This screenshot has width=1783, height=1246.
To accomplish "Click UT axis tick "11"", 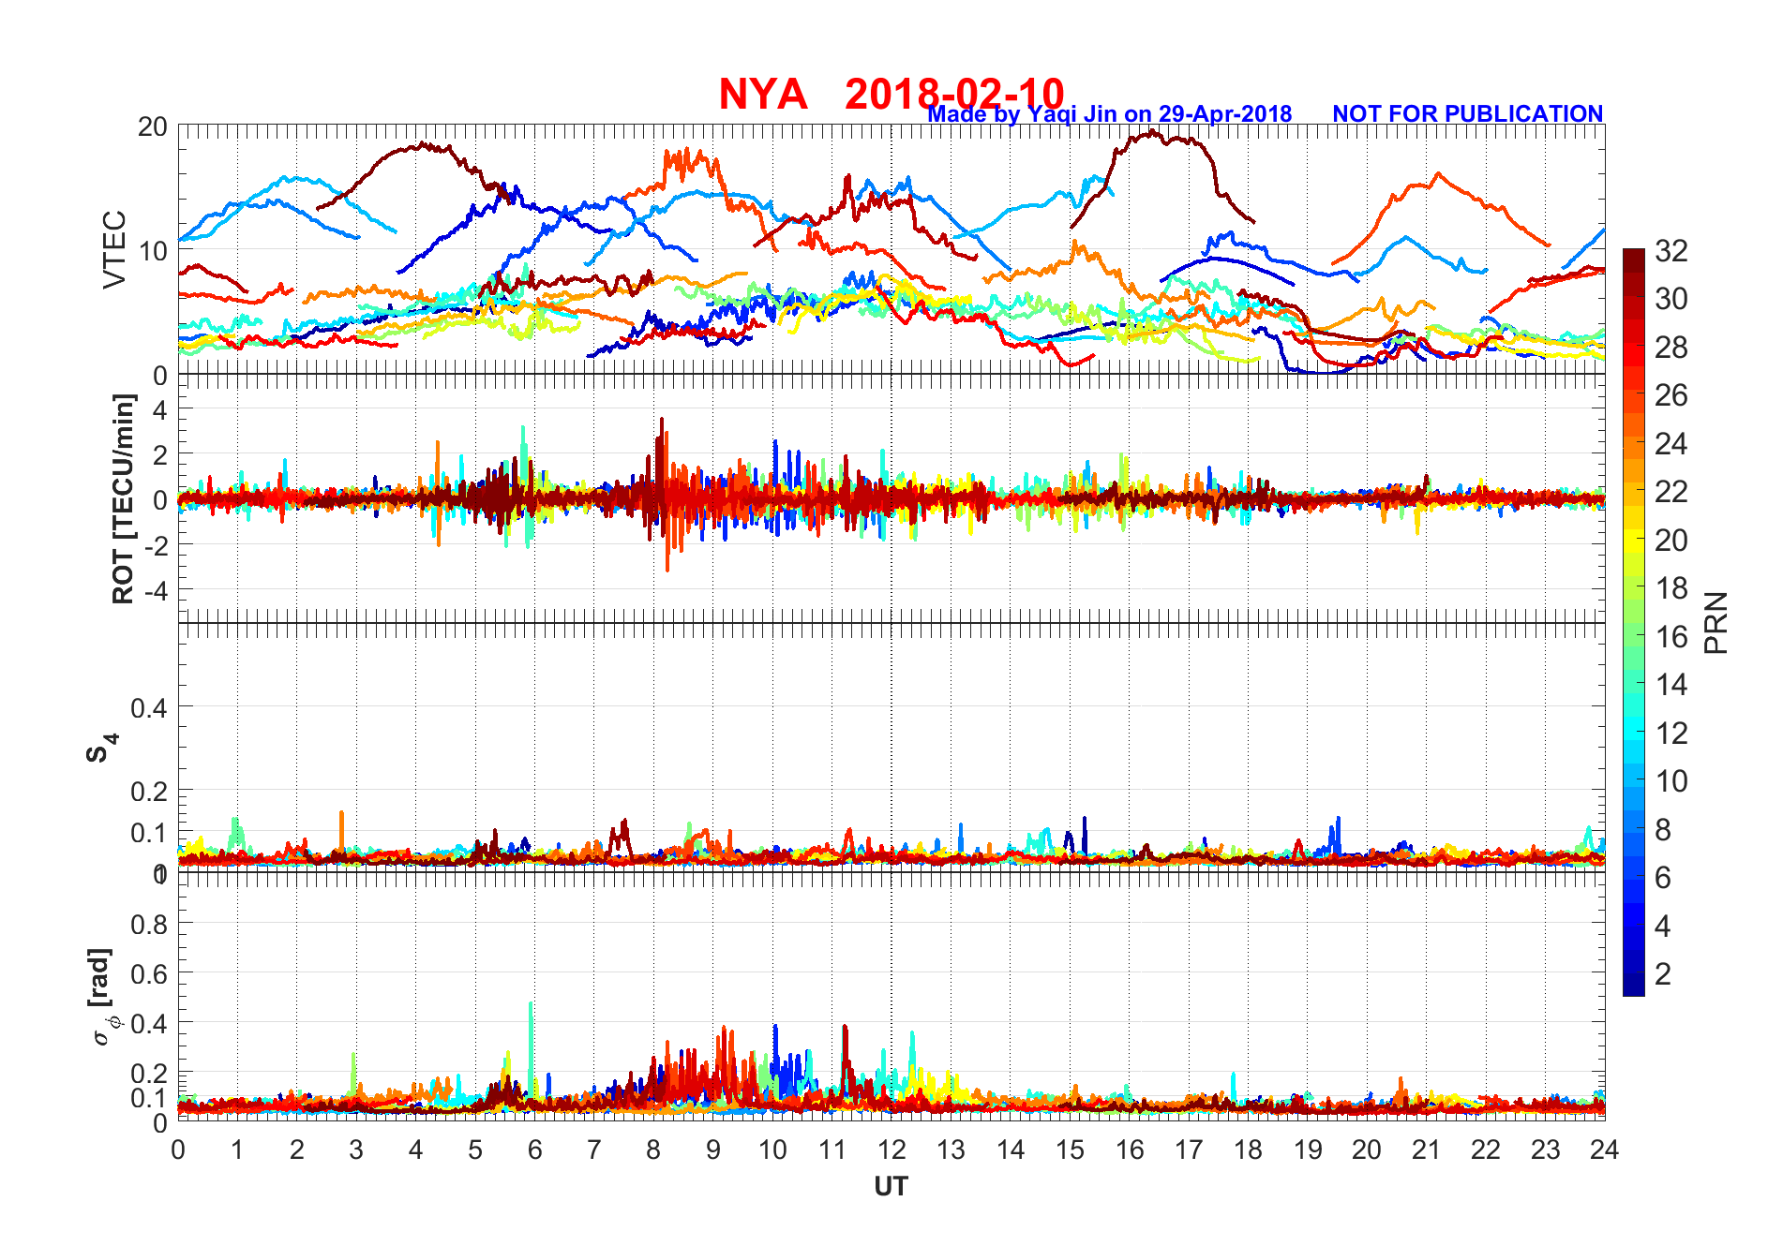I will pos(832,1150).
